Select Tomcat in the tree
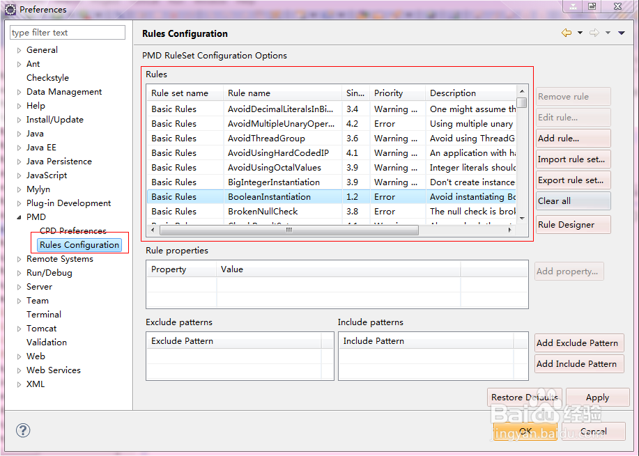Viewport: 639px width, 456px height. pos(41,328)
